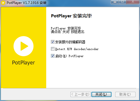Click the PotPlayer title bar icon
Screen dimensions: 140x101
coord(3,3)
